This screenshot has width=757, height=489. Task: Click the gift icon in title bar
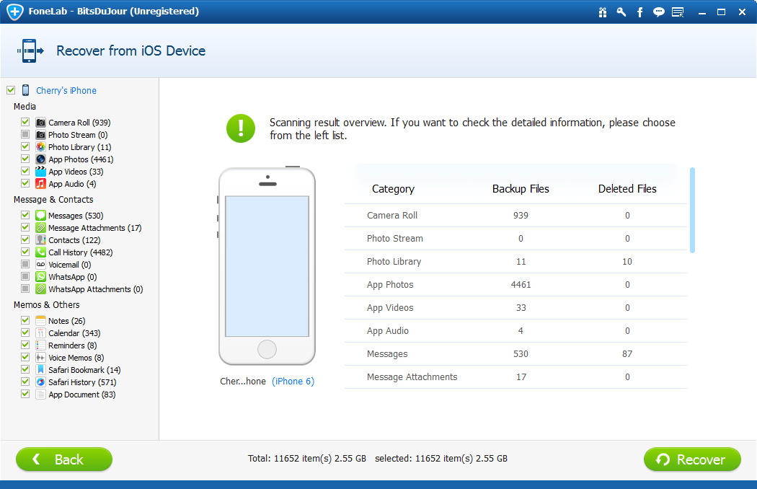[x=603, y=12]
